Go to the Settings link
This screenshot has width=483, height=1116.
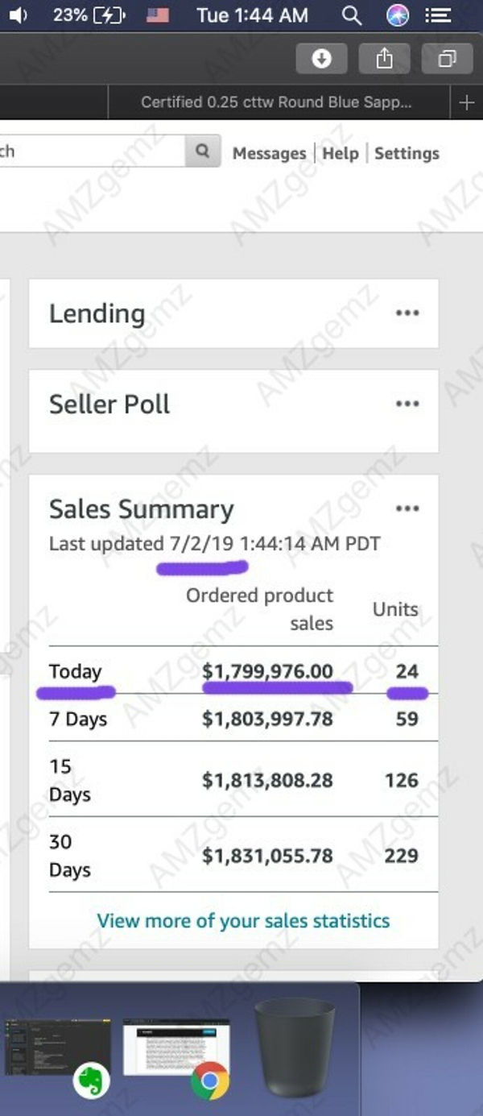tap(407, 153)
